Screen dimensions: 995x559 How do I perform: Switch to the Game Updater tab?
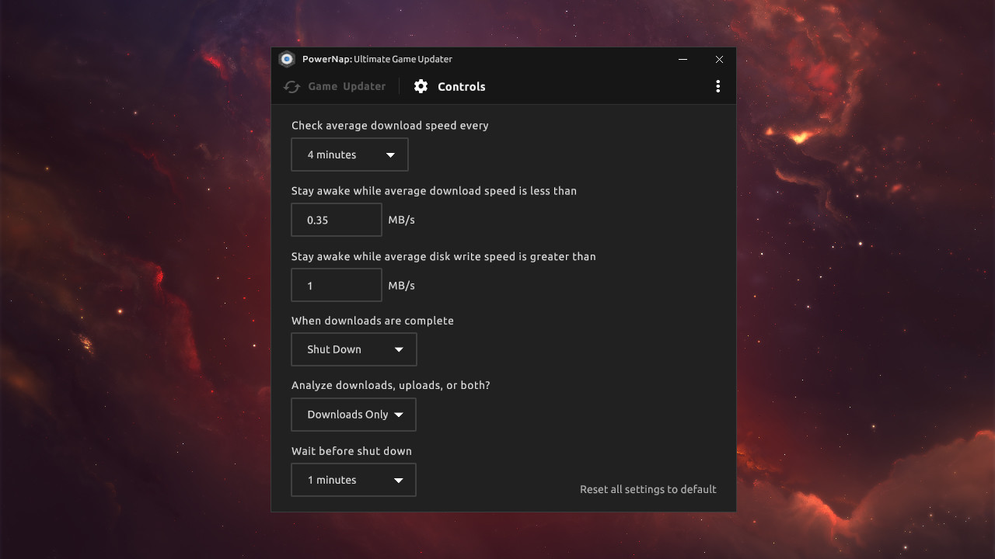[334, 86]
